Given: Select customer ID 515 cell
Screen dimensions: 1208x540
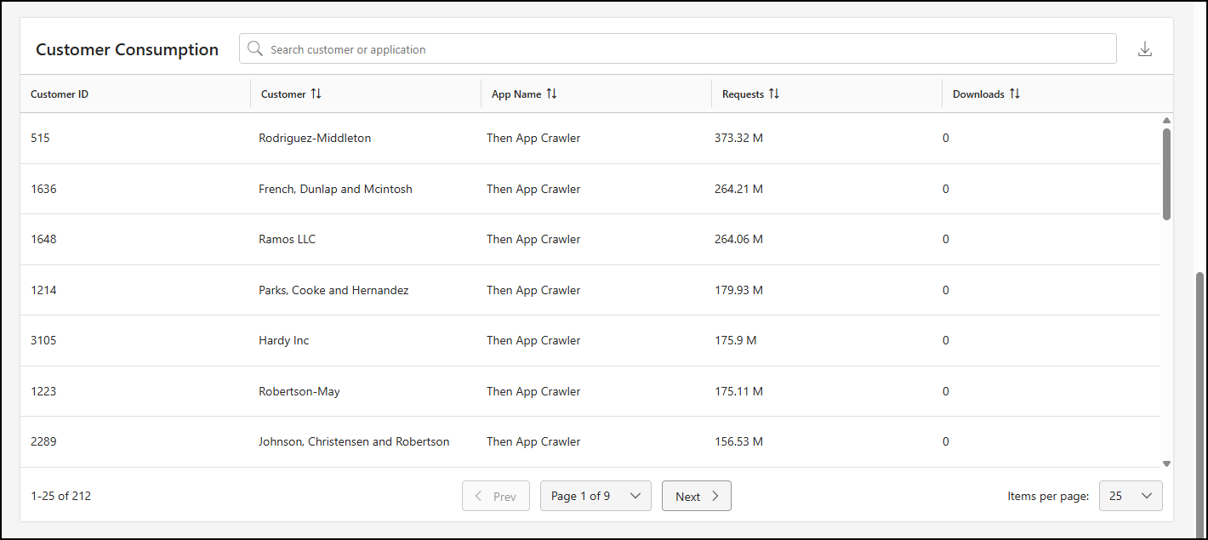Looking at the screenshot, I should (40, 138).
